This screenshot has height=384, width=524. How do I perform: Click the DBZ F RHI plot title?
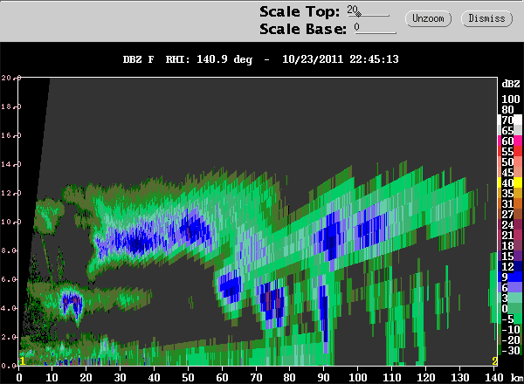(x=260, y=59)
